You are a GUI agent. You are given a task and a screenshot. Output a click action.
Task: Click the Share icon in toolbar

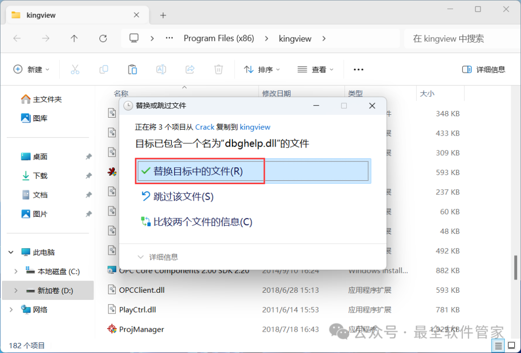click(x=190, y=69)
